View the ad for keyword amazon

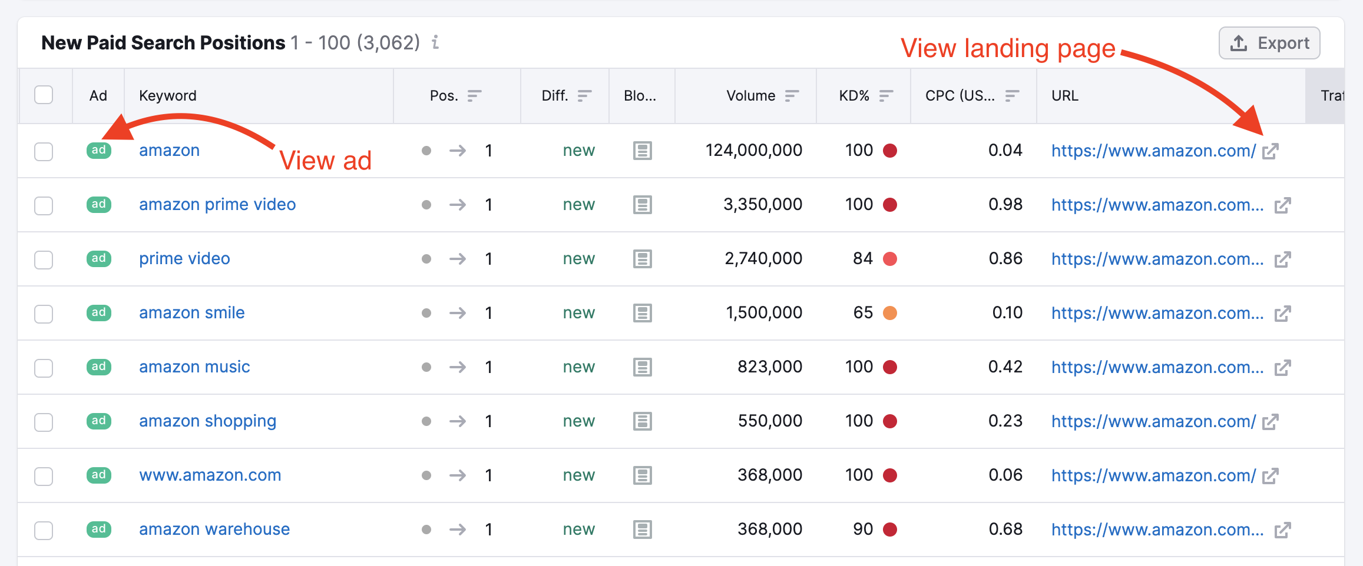click(99, 150)
